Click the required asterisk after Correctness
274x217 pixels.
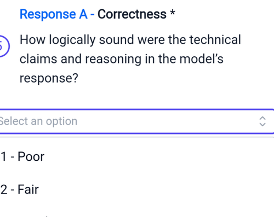(173, 13)
